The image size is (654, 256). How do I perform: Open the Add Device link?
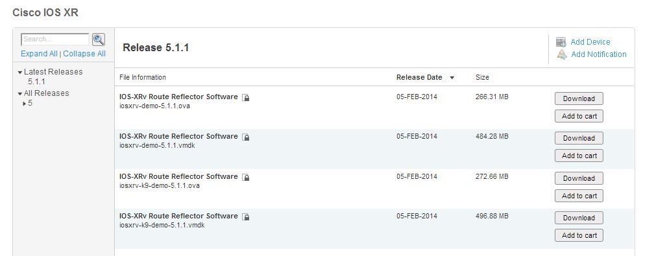pyautogui.click(x=590, y=42)
